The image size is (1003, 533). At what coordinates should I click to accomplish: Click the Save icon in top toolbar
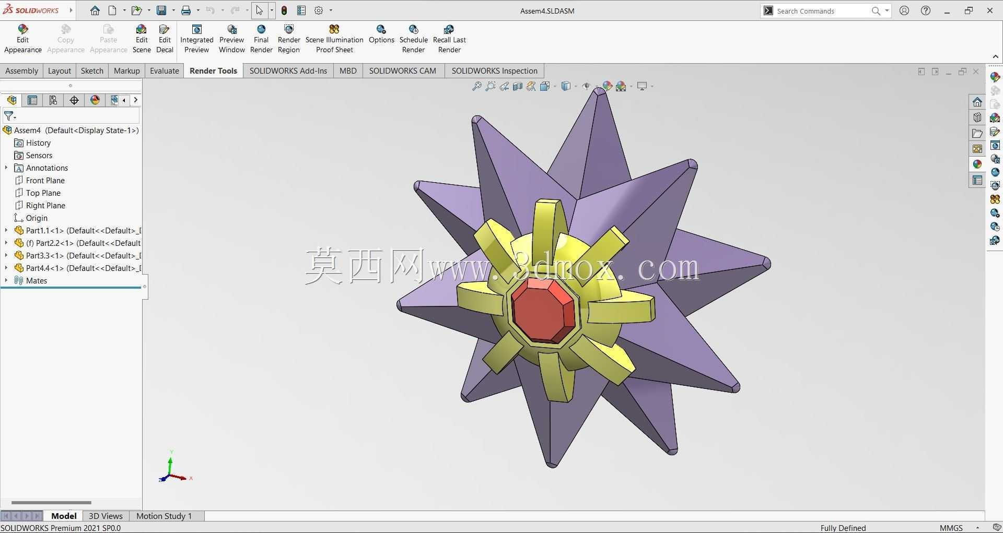[x=161, y=10]
